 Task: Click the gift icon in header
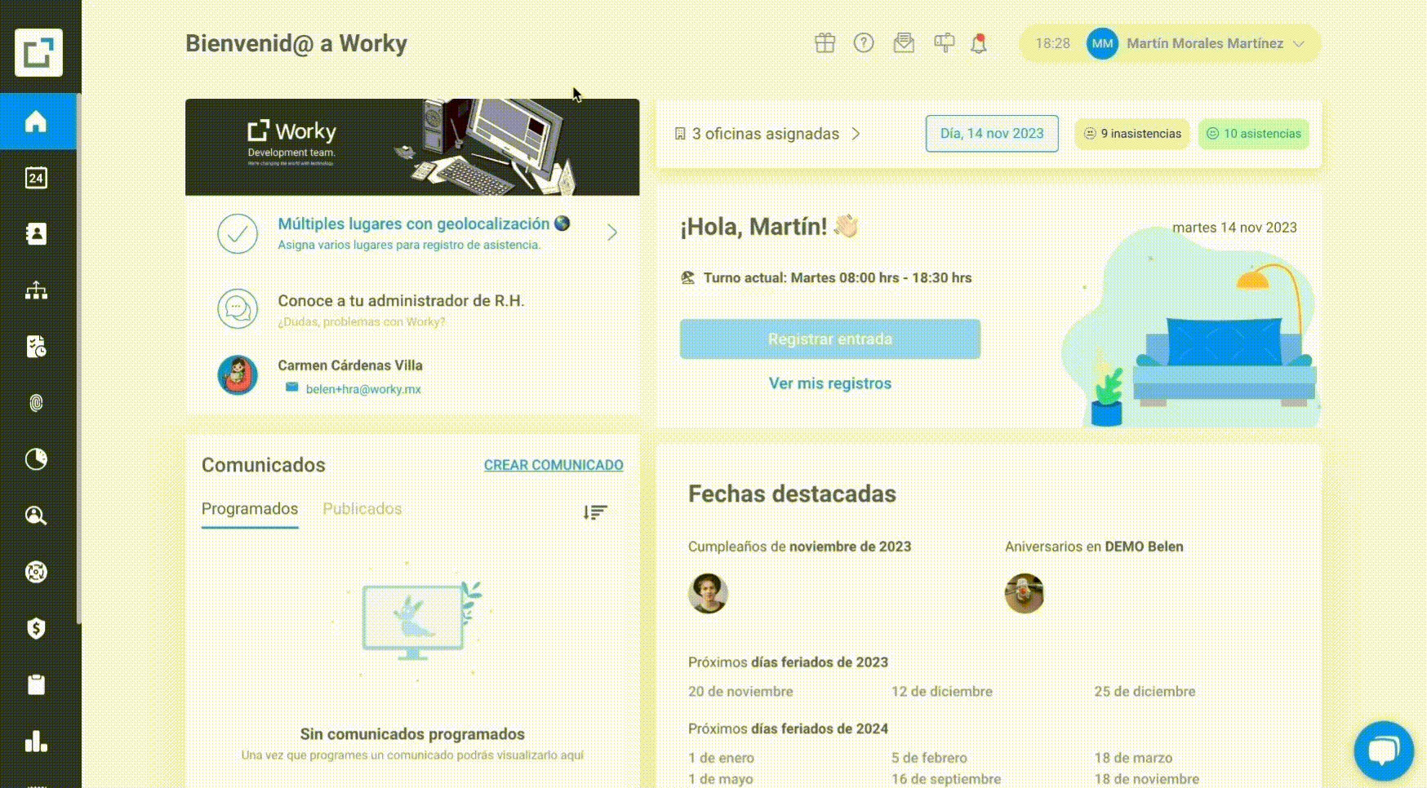pyautogui.click(x=825, y=43)
